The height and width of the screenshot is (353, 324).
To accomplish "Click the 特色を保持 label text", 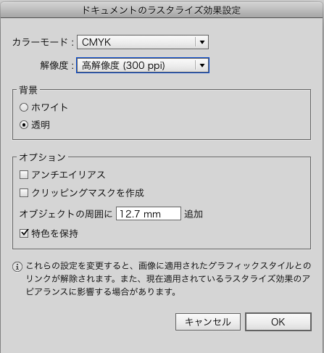I will coord(54,233).
